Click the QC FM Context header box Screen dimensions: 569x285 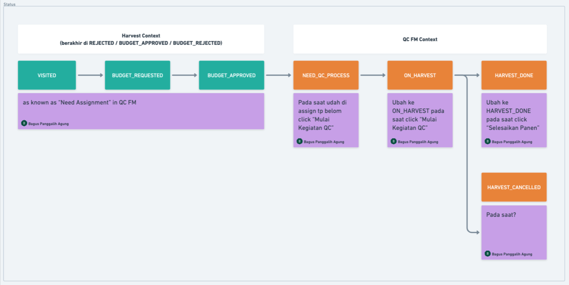[420, 39]
